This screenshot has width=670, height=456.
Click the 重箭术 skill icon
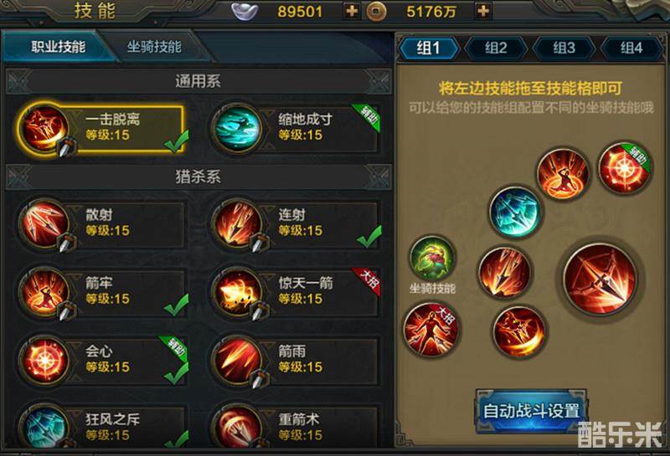click(237, 427)
